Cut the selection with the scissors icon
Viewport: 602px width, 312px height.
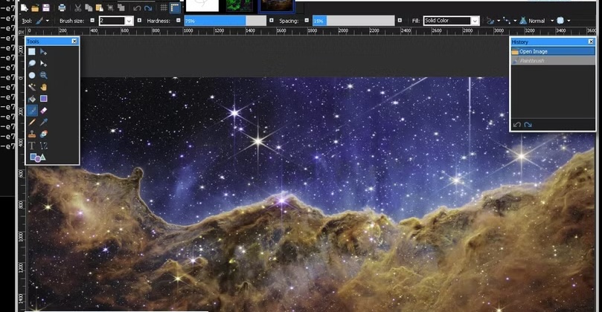tap(77, 7)
